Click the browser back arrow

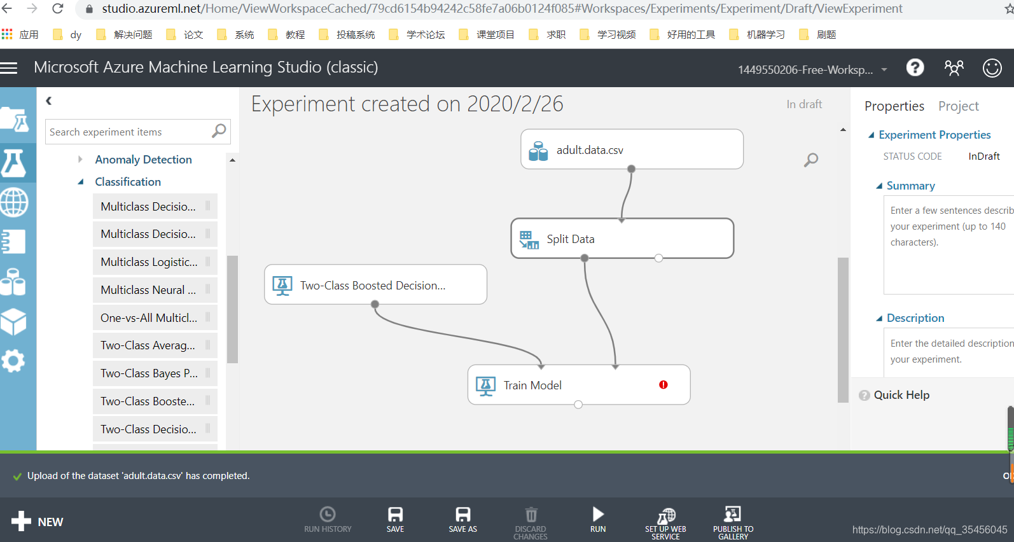(8, 8)
